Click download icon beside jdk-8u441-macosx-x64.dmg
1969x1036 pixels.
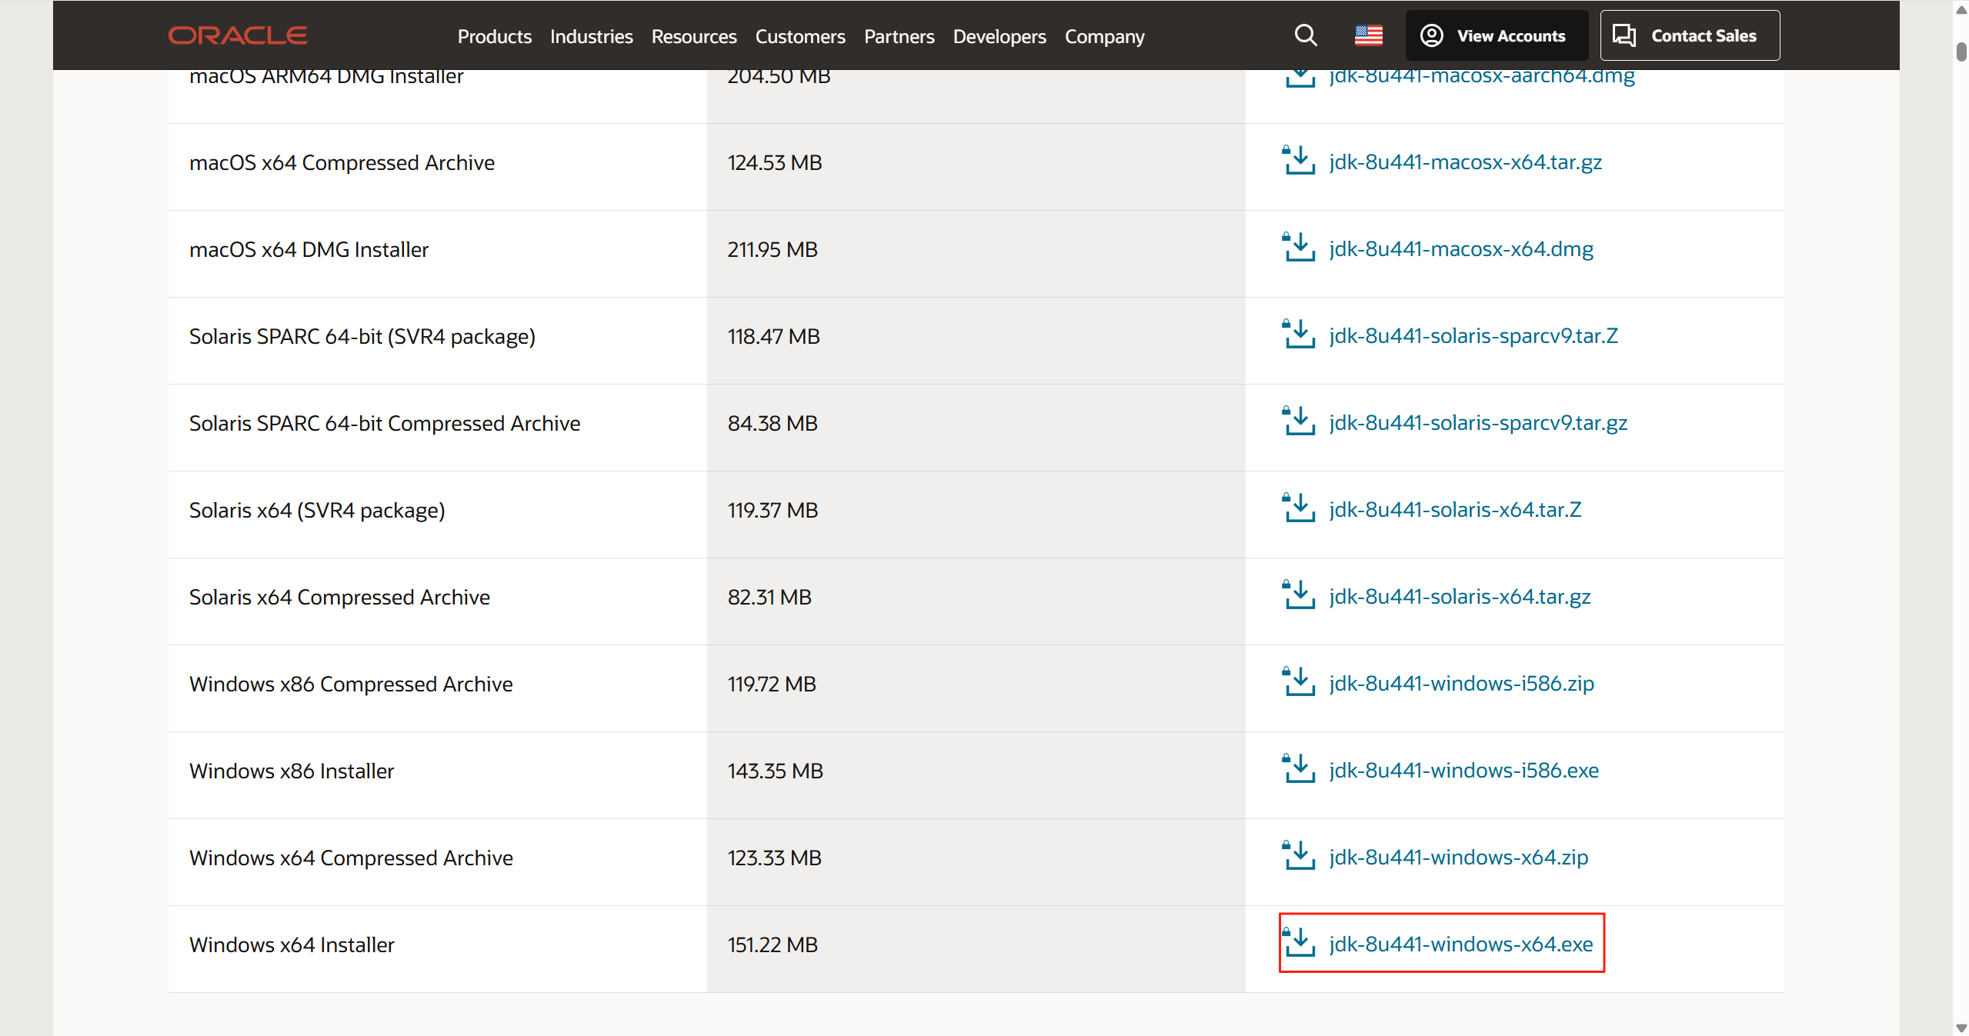coord(1299,248)
